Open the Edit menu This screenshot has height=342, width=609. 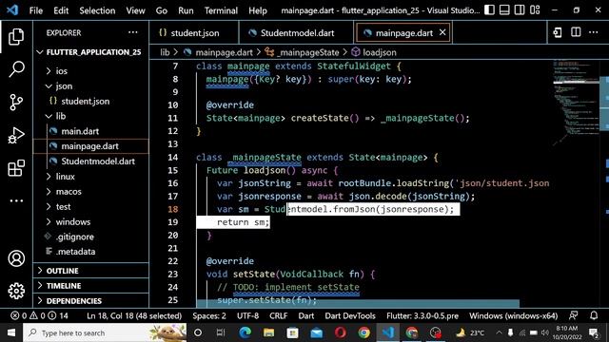point(61,10)
